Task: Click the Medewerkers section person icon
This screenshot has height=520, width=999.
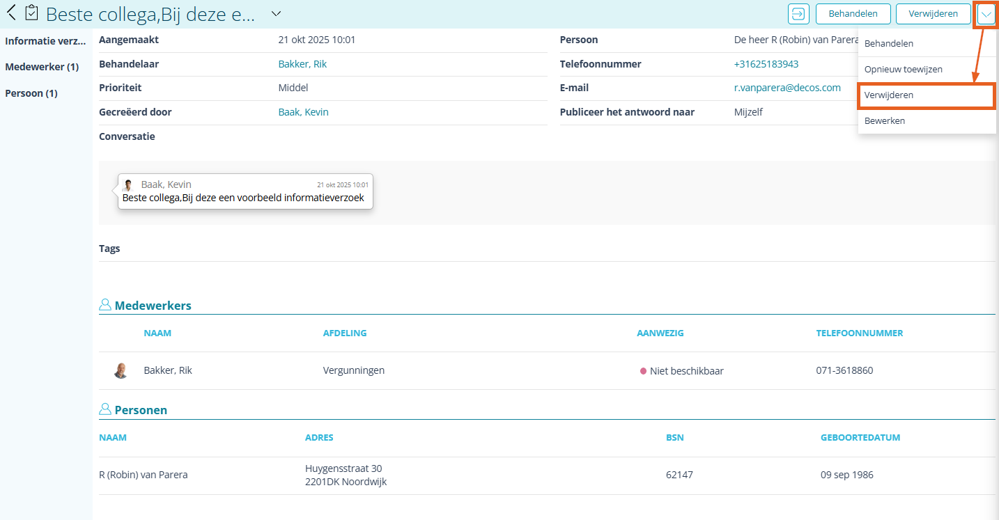Action: 105,305
